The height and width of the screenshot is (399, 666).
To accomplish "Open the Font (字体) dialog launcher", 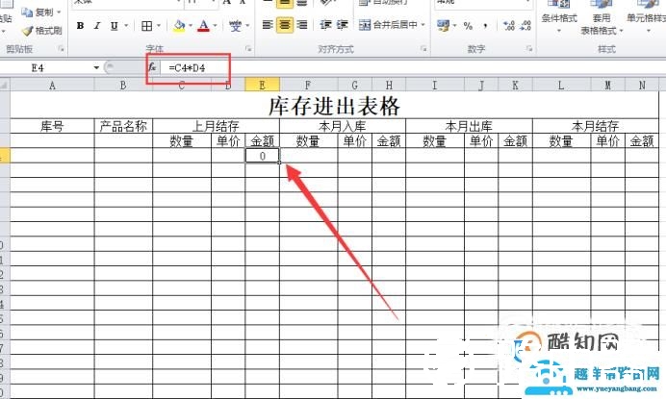I will [x=248, y=49].
